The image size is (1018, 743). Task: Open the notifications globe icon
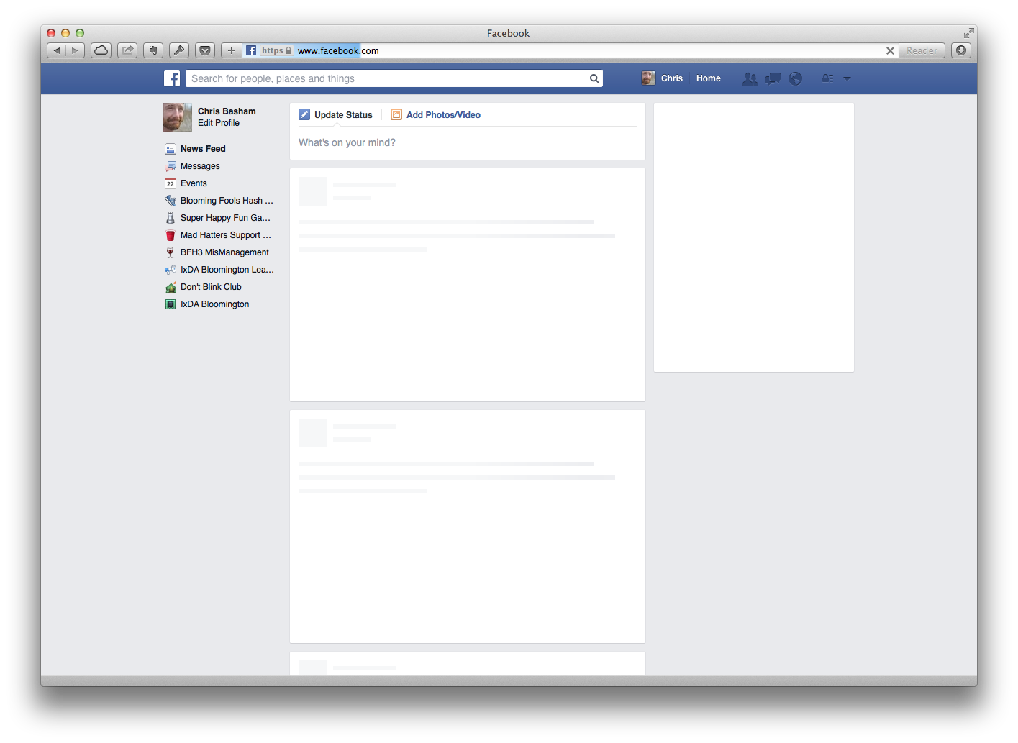pos(795,78)
